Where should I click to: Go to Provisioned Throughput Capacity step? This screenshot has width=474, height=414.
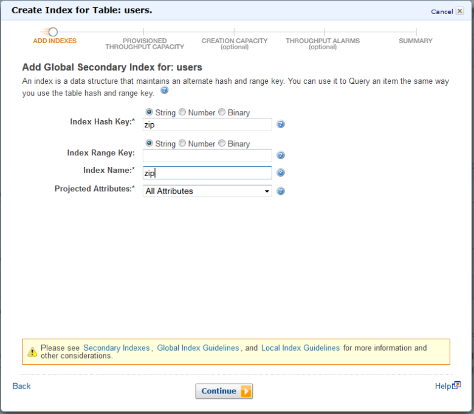coord(144,43)
